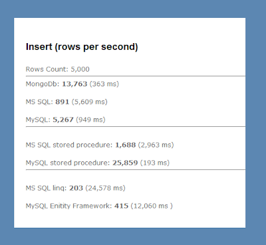Click the (193 ms) timing text

tap(155, 163)
